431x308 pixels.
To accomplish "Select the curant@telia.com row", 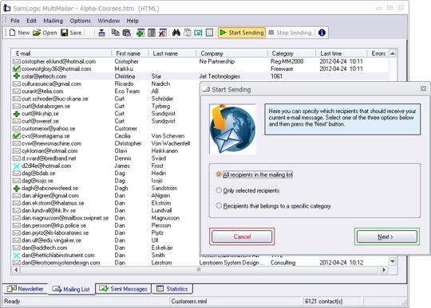I will pos(105,92).
